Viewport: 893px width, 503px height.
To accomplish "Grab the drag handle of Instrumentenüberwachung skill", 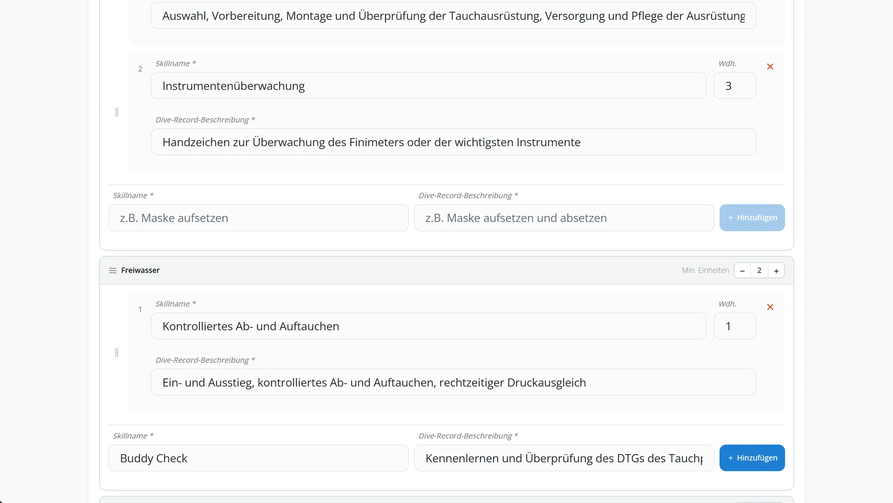I will (117, 112).
